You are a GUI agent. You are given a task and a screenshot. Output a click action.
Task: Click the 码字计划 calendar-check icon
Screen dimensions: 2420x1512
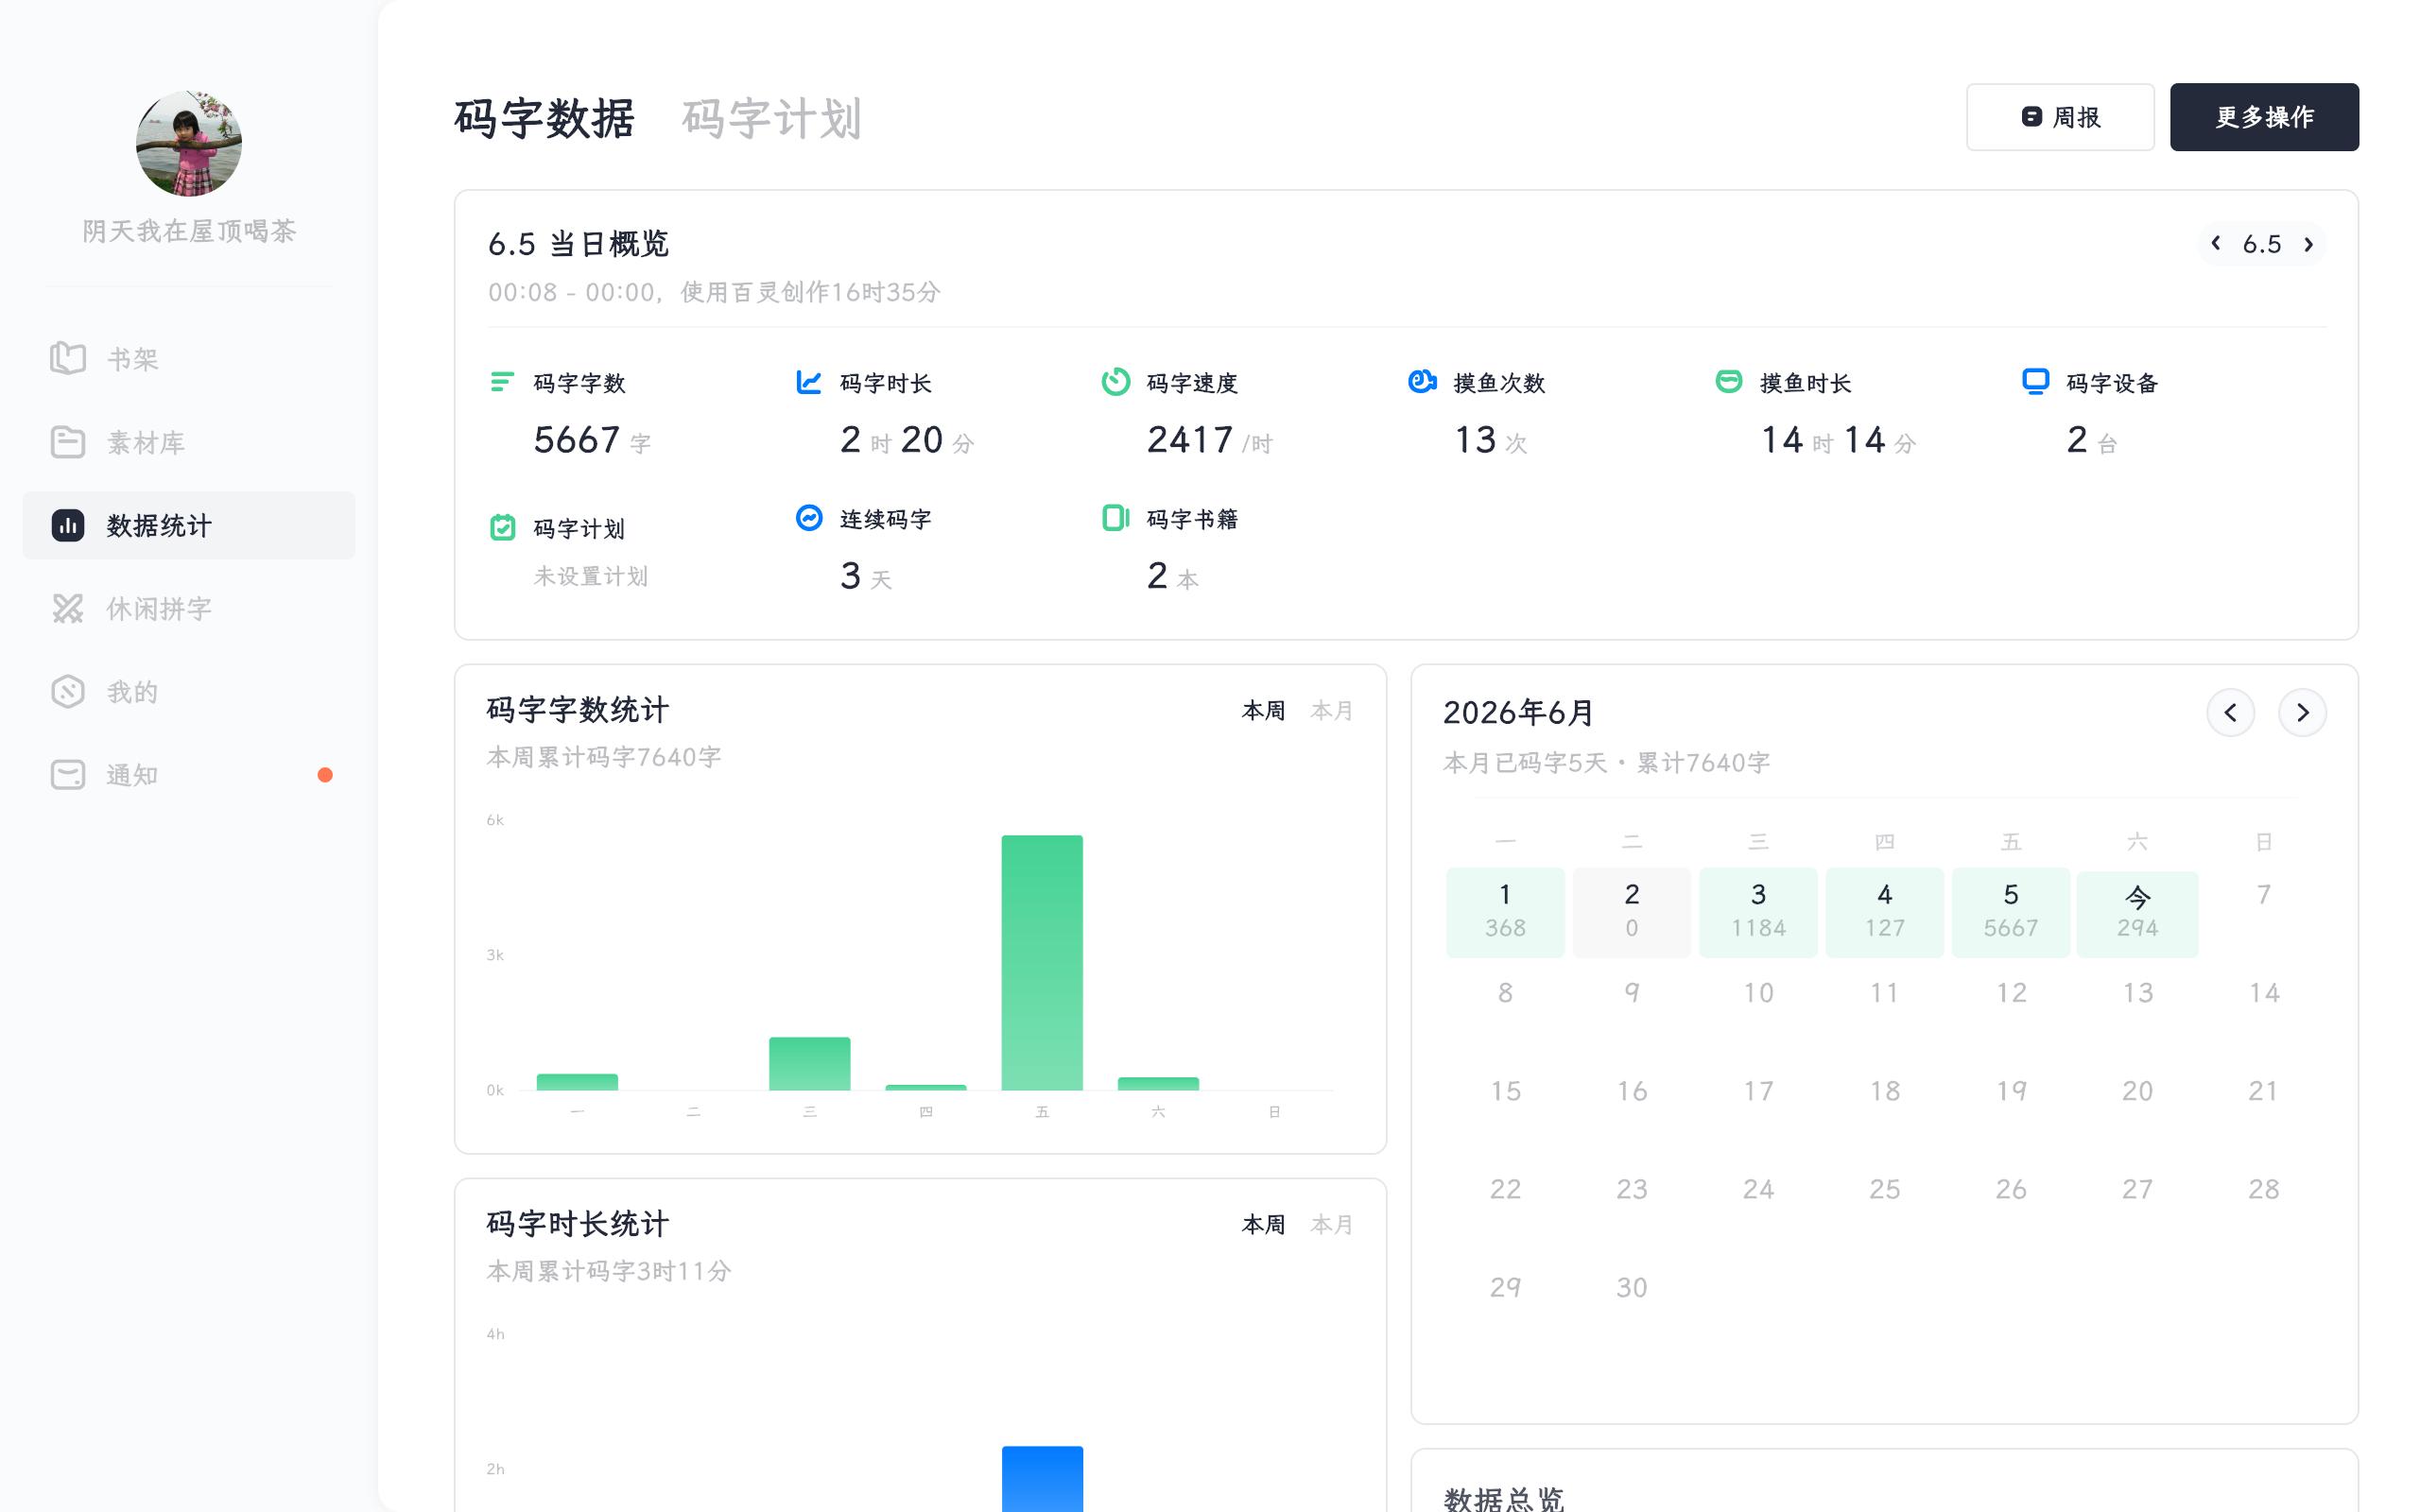(503, 527)
